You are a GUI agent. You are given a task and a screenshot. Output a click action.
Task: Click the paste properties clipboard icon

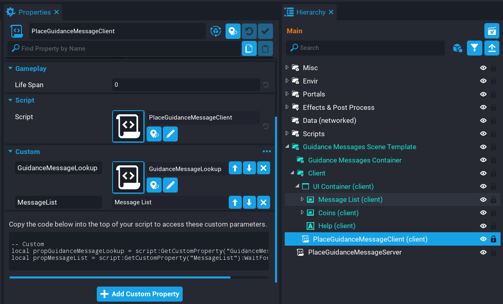[265, 49]
